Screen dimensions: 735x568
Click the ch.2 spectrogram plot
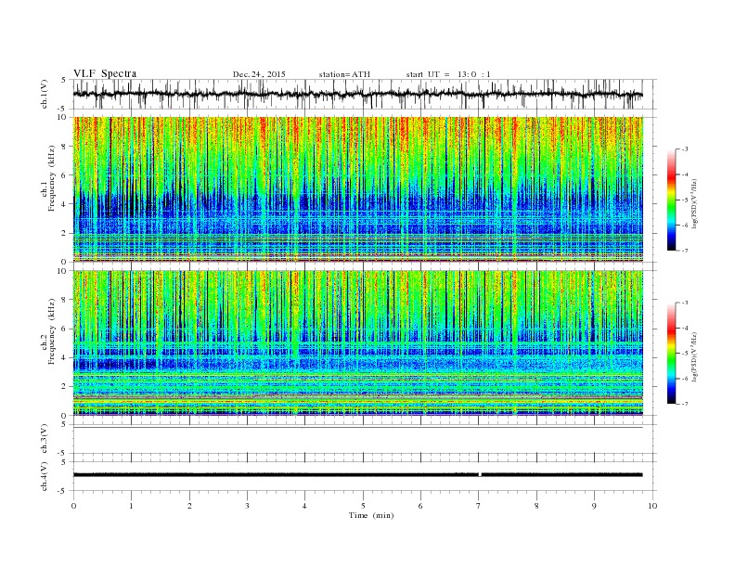click(x=358, y=343)
